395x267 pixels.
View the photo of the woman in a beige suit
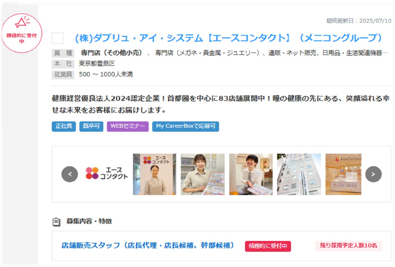point(154,174)
